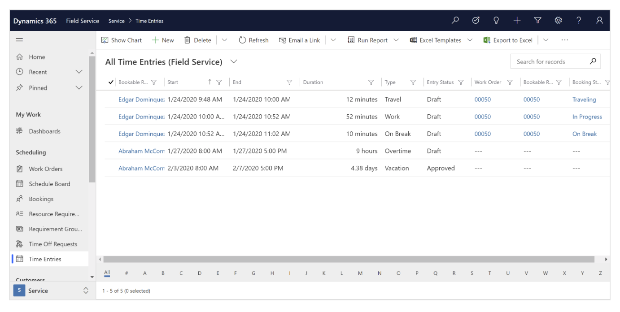Click the help question mark icon
This screenshot has width=620, height=312.
point(579,21)
